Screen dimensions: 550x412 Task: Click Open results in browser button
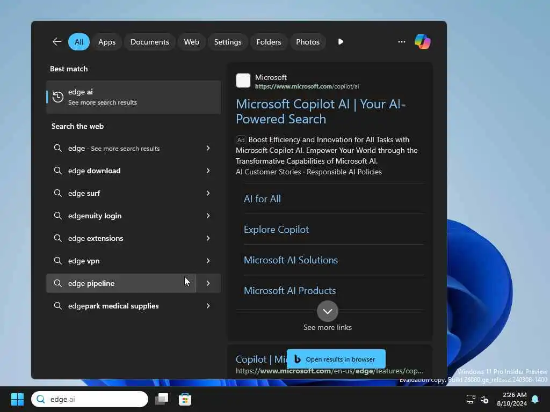(336, 359)
